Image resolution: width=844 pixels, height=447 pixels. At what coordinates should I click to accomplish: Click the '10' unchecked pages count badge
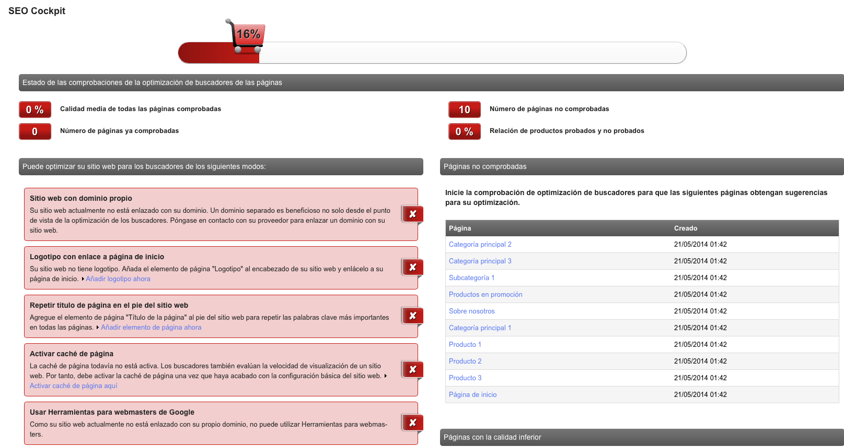464,110
